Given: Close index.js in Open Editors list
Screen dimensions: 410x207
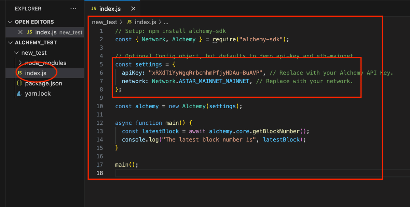Looking at the screenshot, I should point(20,32).
